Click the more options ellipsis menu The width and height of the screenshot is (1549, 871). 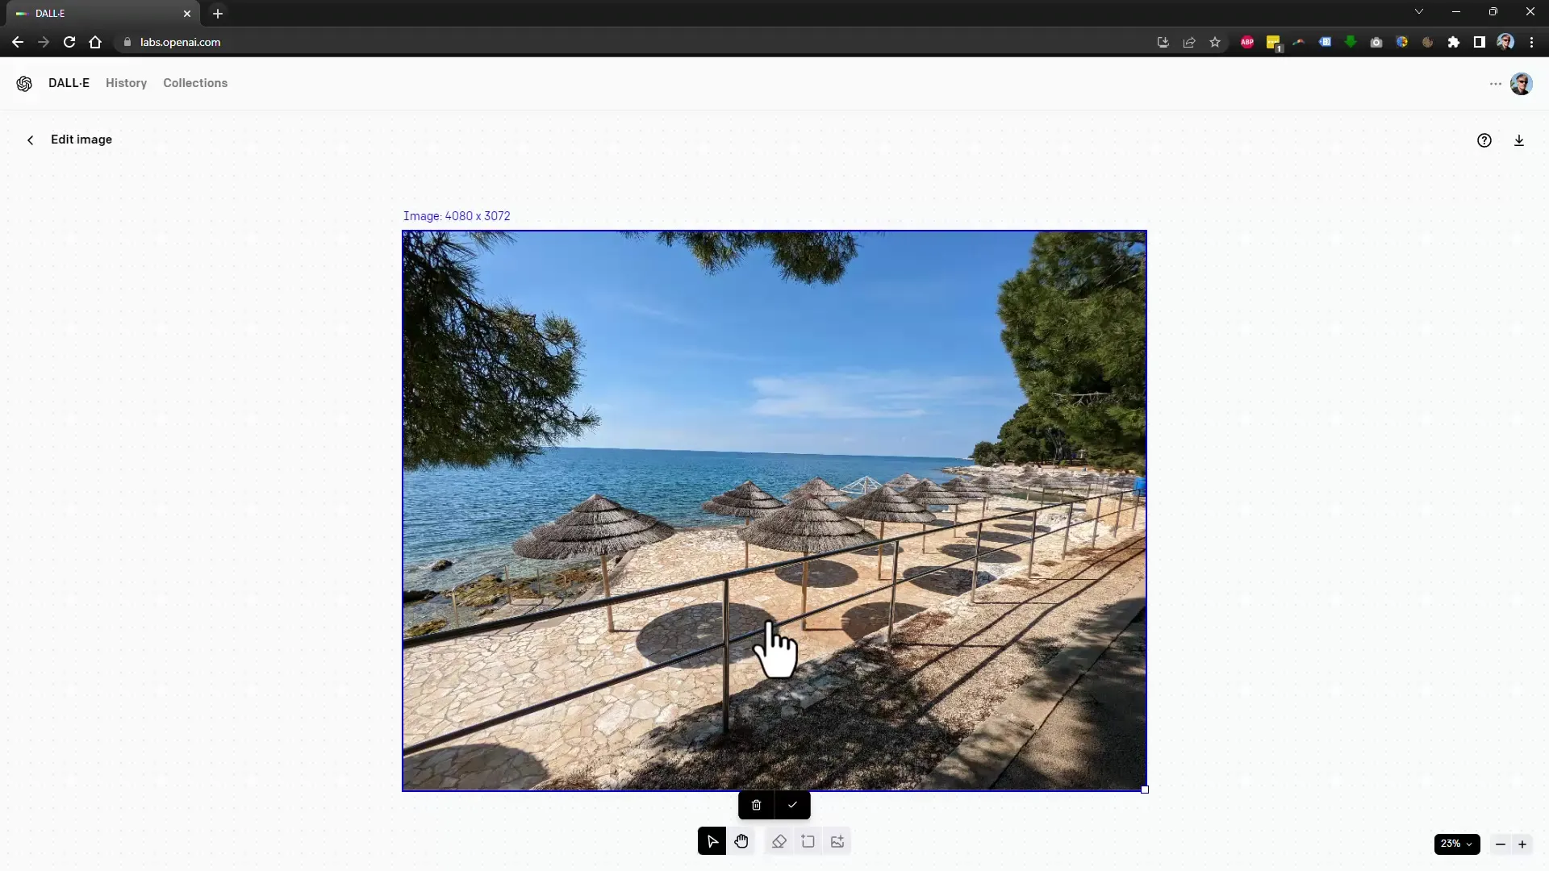pos(1496,83)
